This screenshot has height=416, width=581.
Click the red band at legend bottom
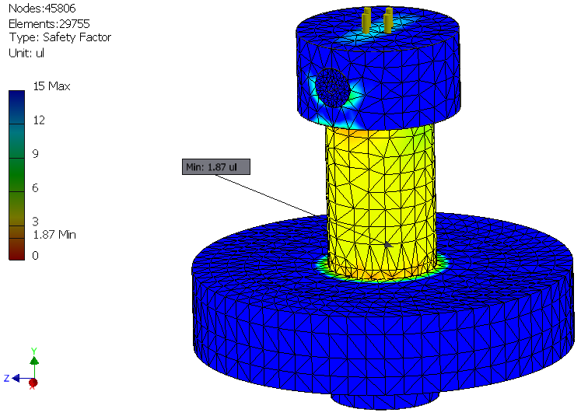(16, 249)
